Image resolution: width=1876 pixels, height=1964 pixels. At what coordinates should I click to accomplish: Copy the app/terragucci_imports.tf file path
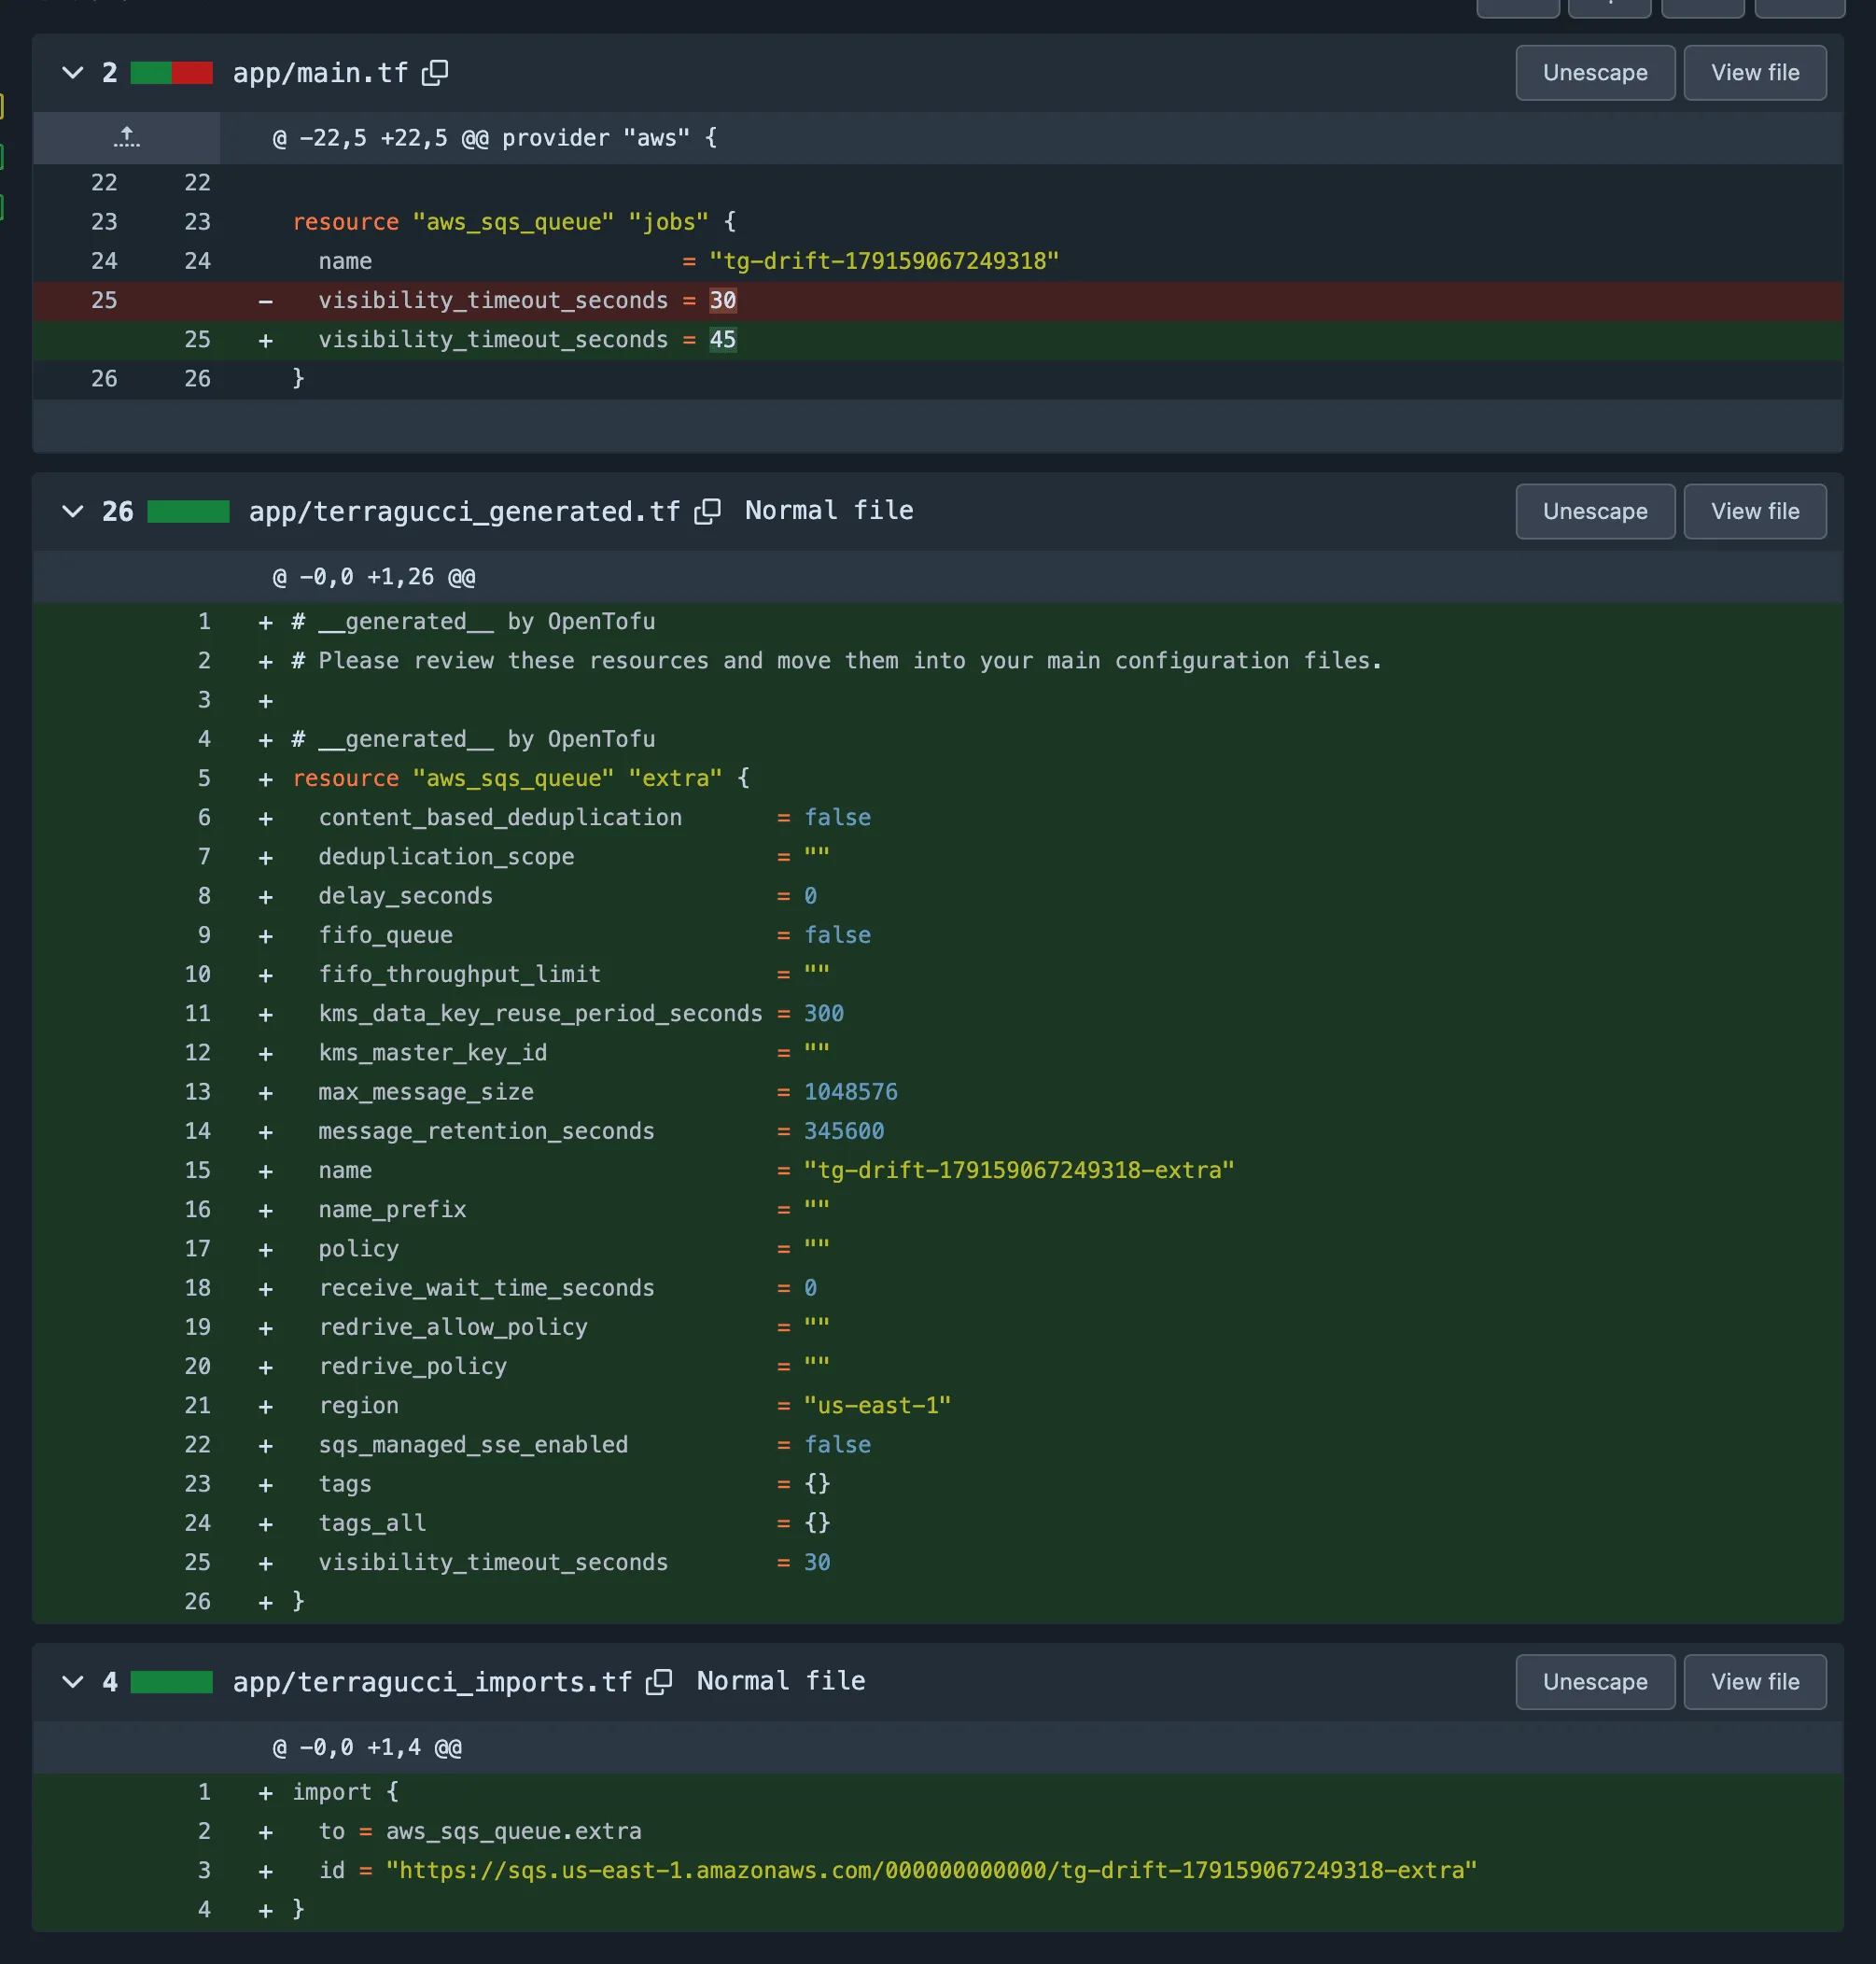(659, 1682)
